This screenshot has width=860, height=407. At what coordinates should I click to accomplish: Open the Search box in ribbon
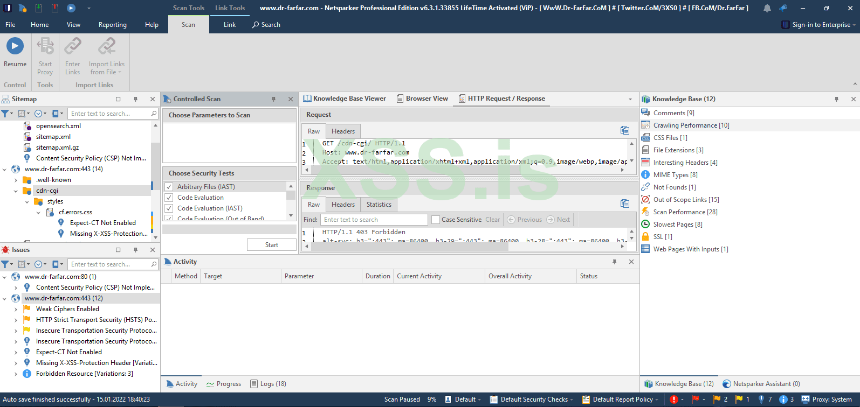click(x=266, y=25)
